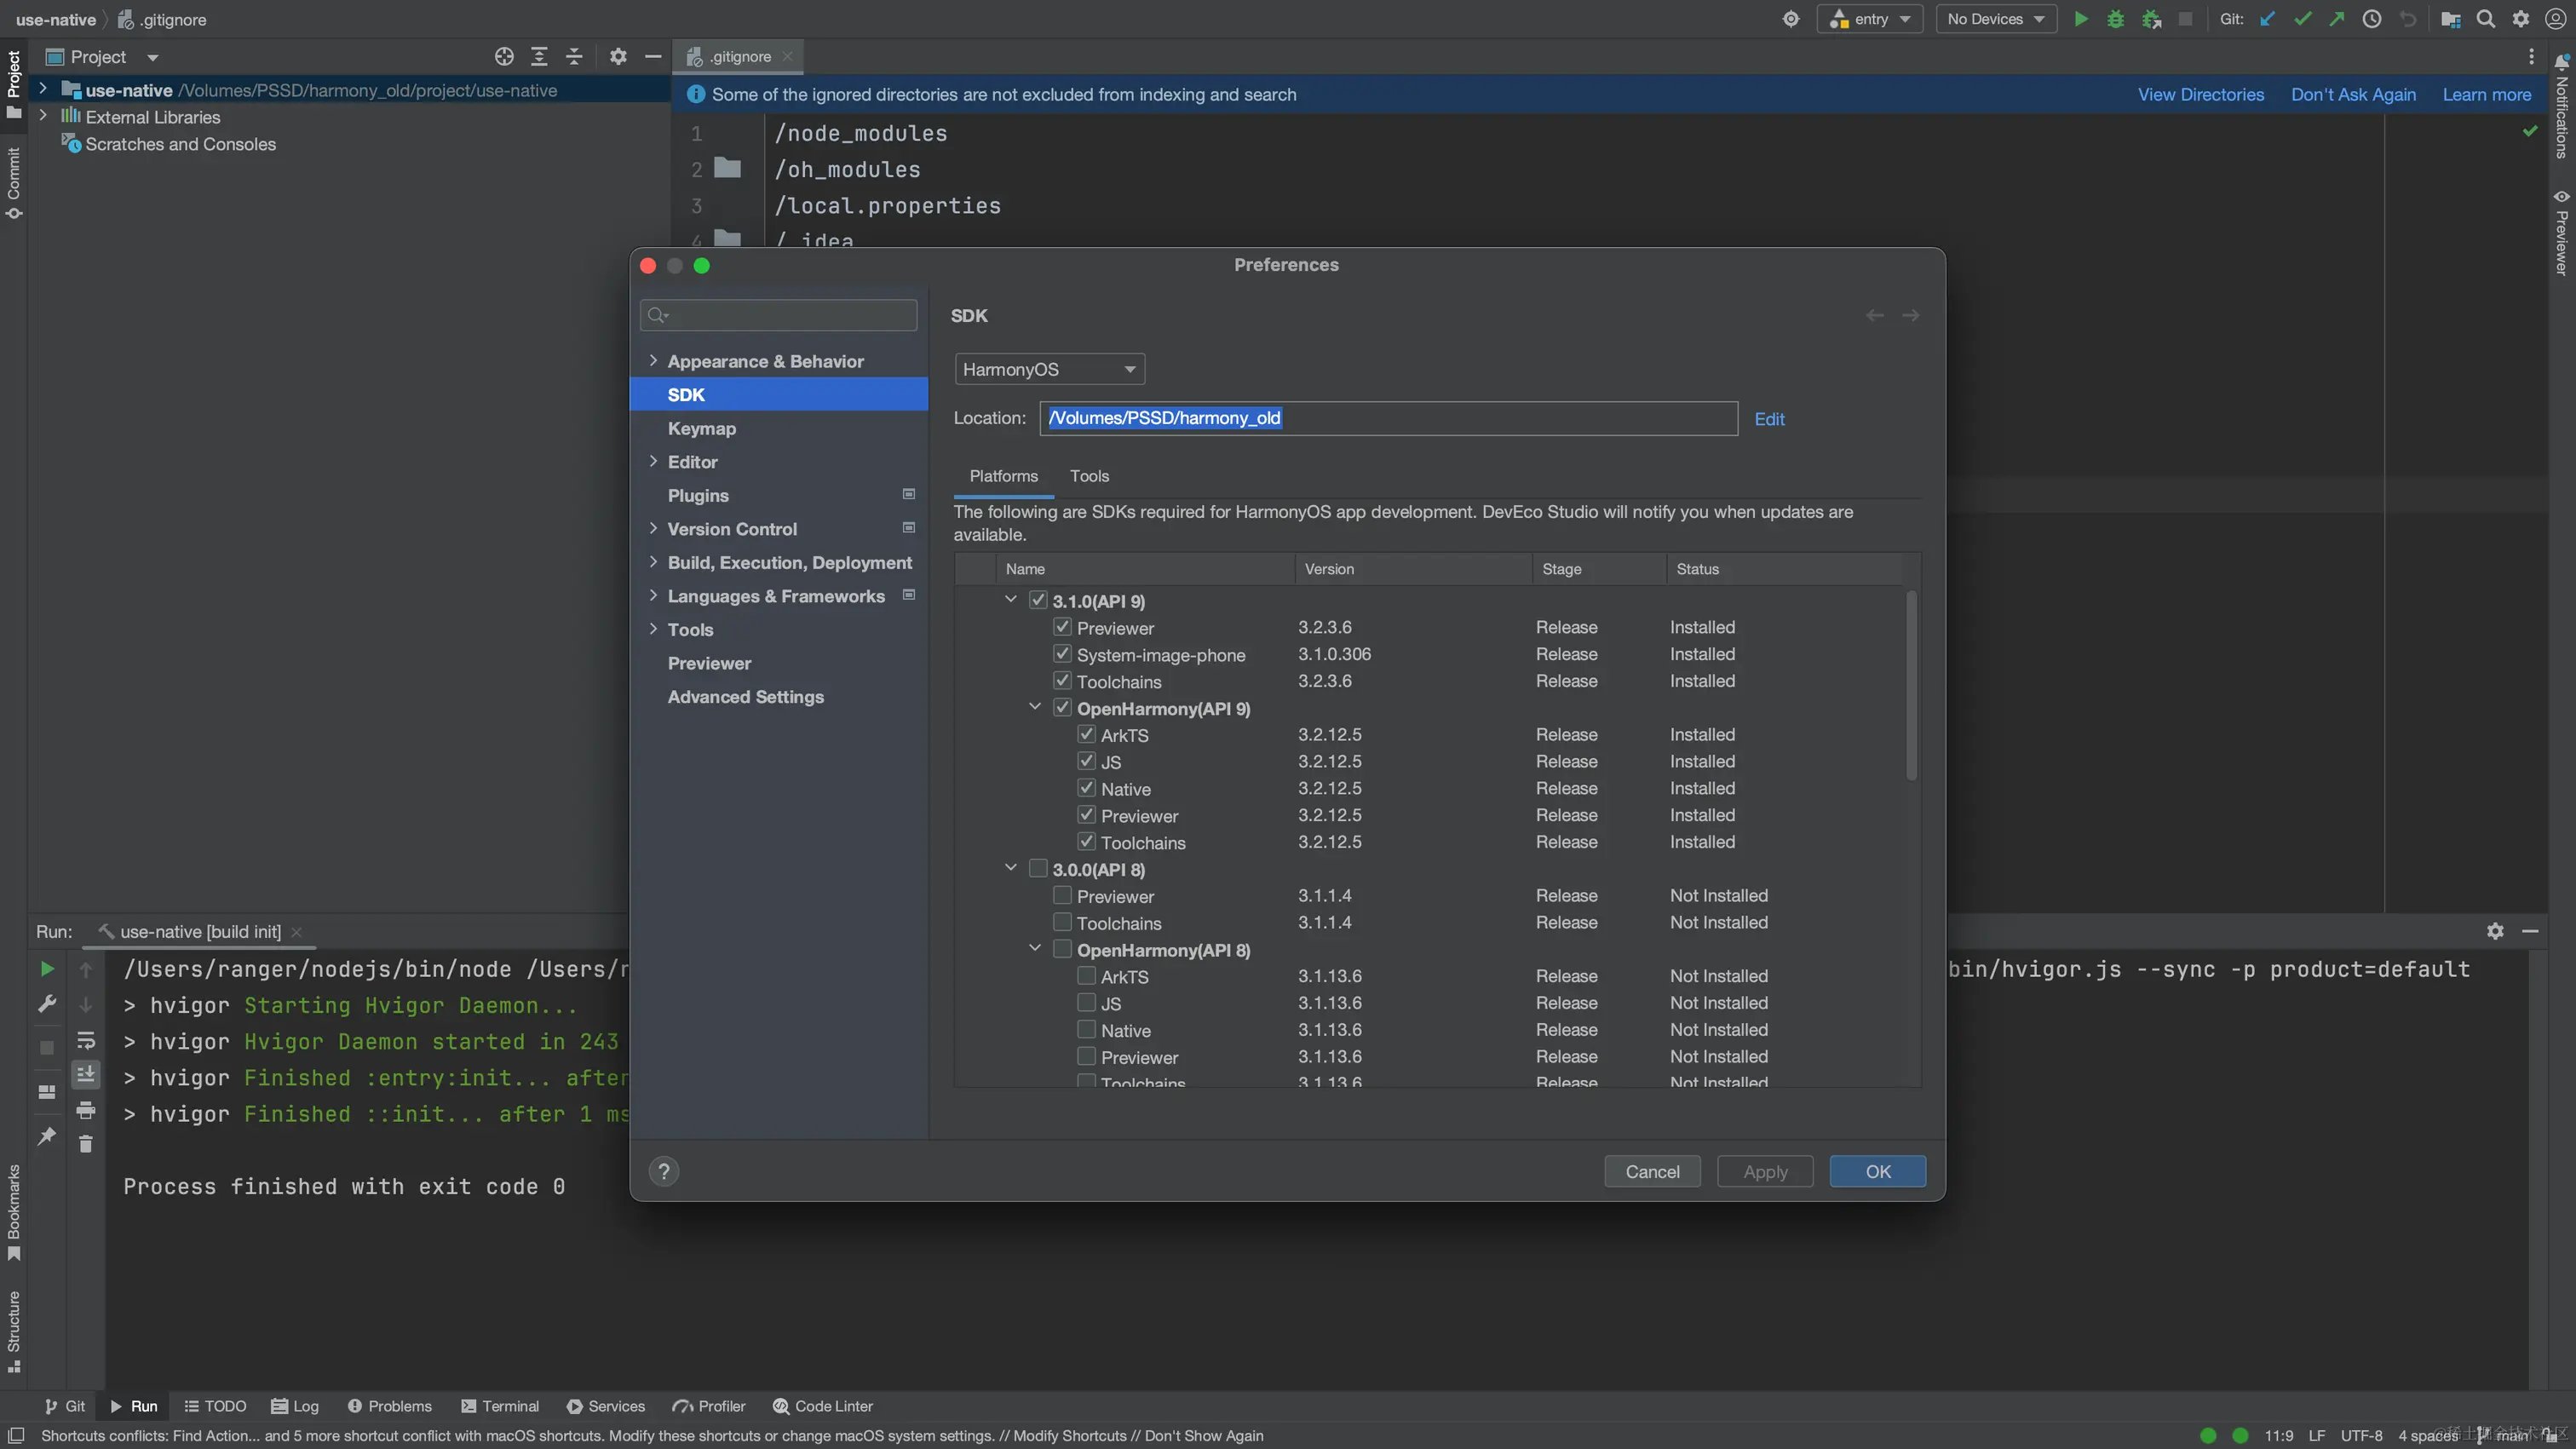Open the entry run configuration dropdown
Image resolution: width=2576 pixels, height=1449 pixels.
[x=1870, y=19]
